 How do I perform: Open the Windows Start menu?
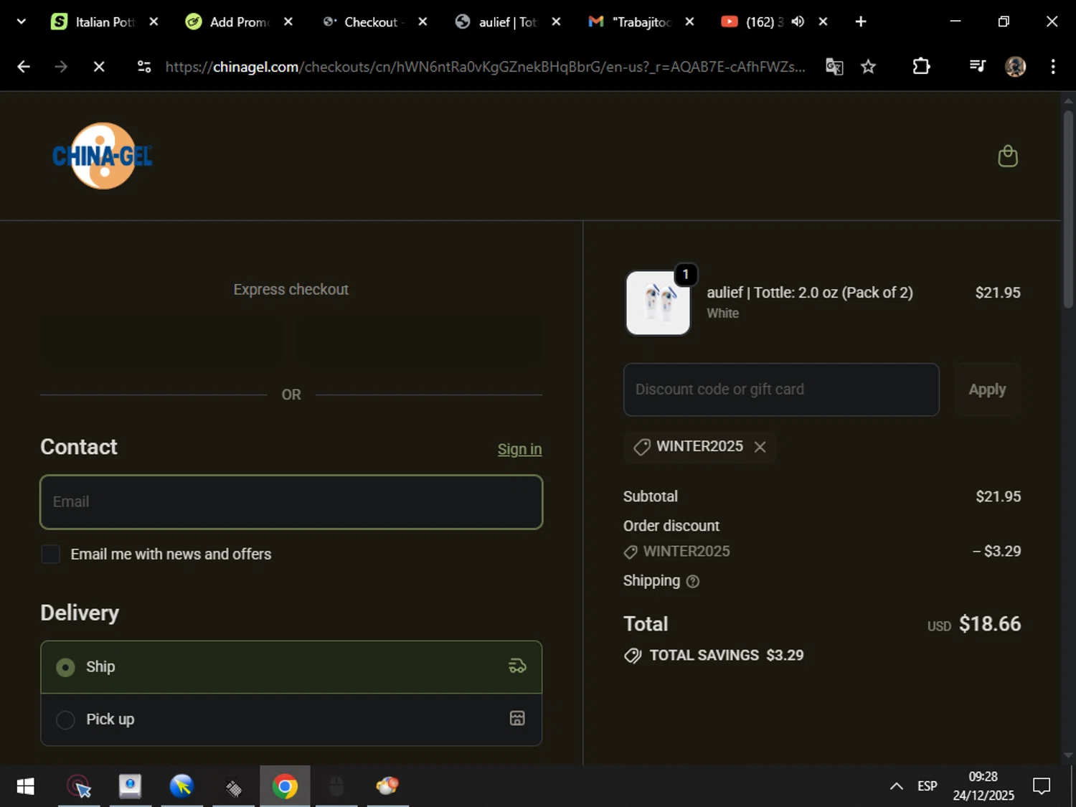(25, 787)
